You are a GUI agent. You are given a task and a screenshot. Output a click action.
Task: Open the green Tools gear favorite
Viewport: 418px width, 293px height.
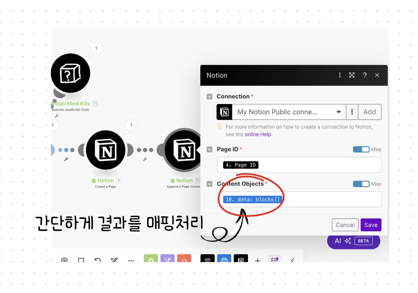pyautogui.click(x=151, y=258)
